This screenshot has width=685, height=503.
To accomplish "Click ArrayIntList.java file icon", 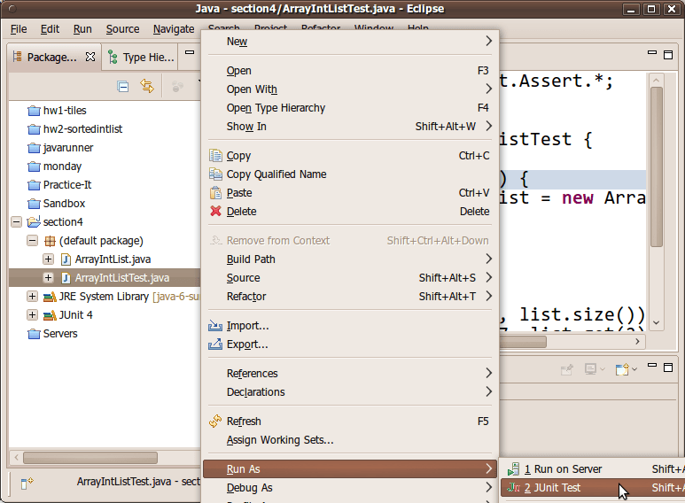I will 66,259.
